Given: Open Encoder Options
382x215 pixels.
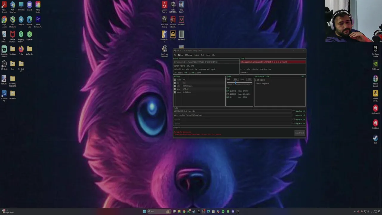Looking at the screenshot, I should 260,80.
